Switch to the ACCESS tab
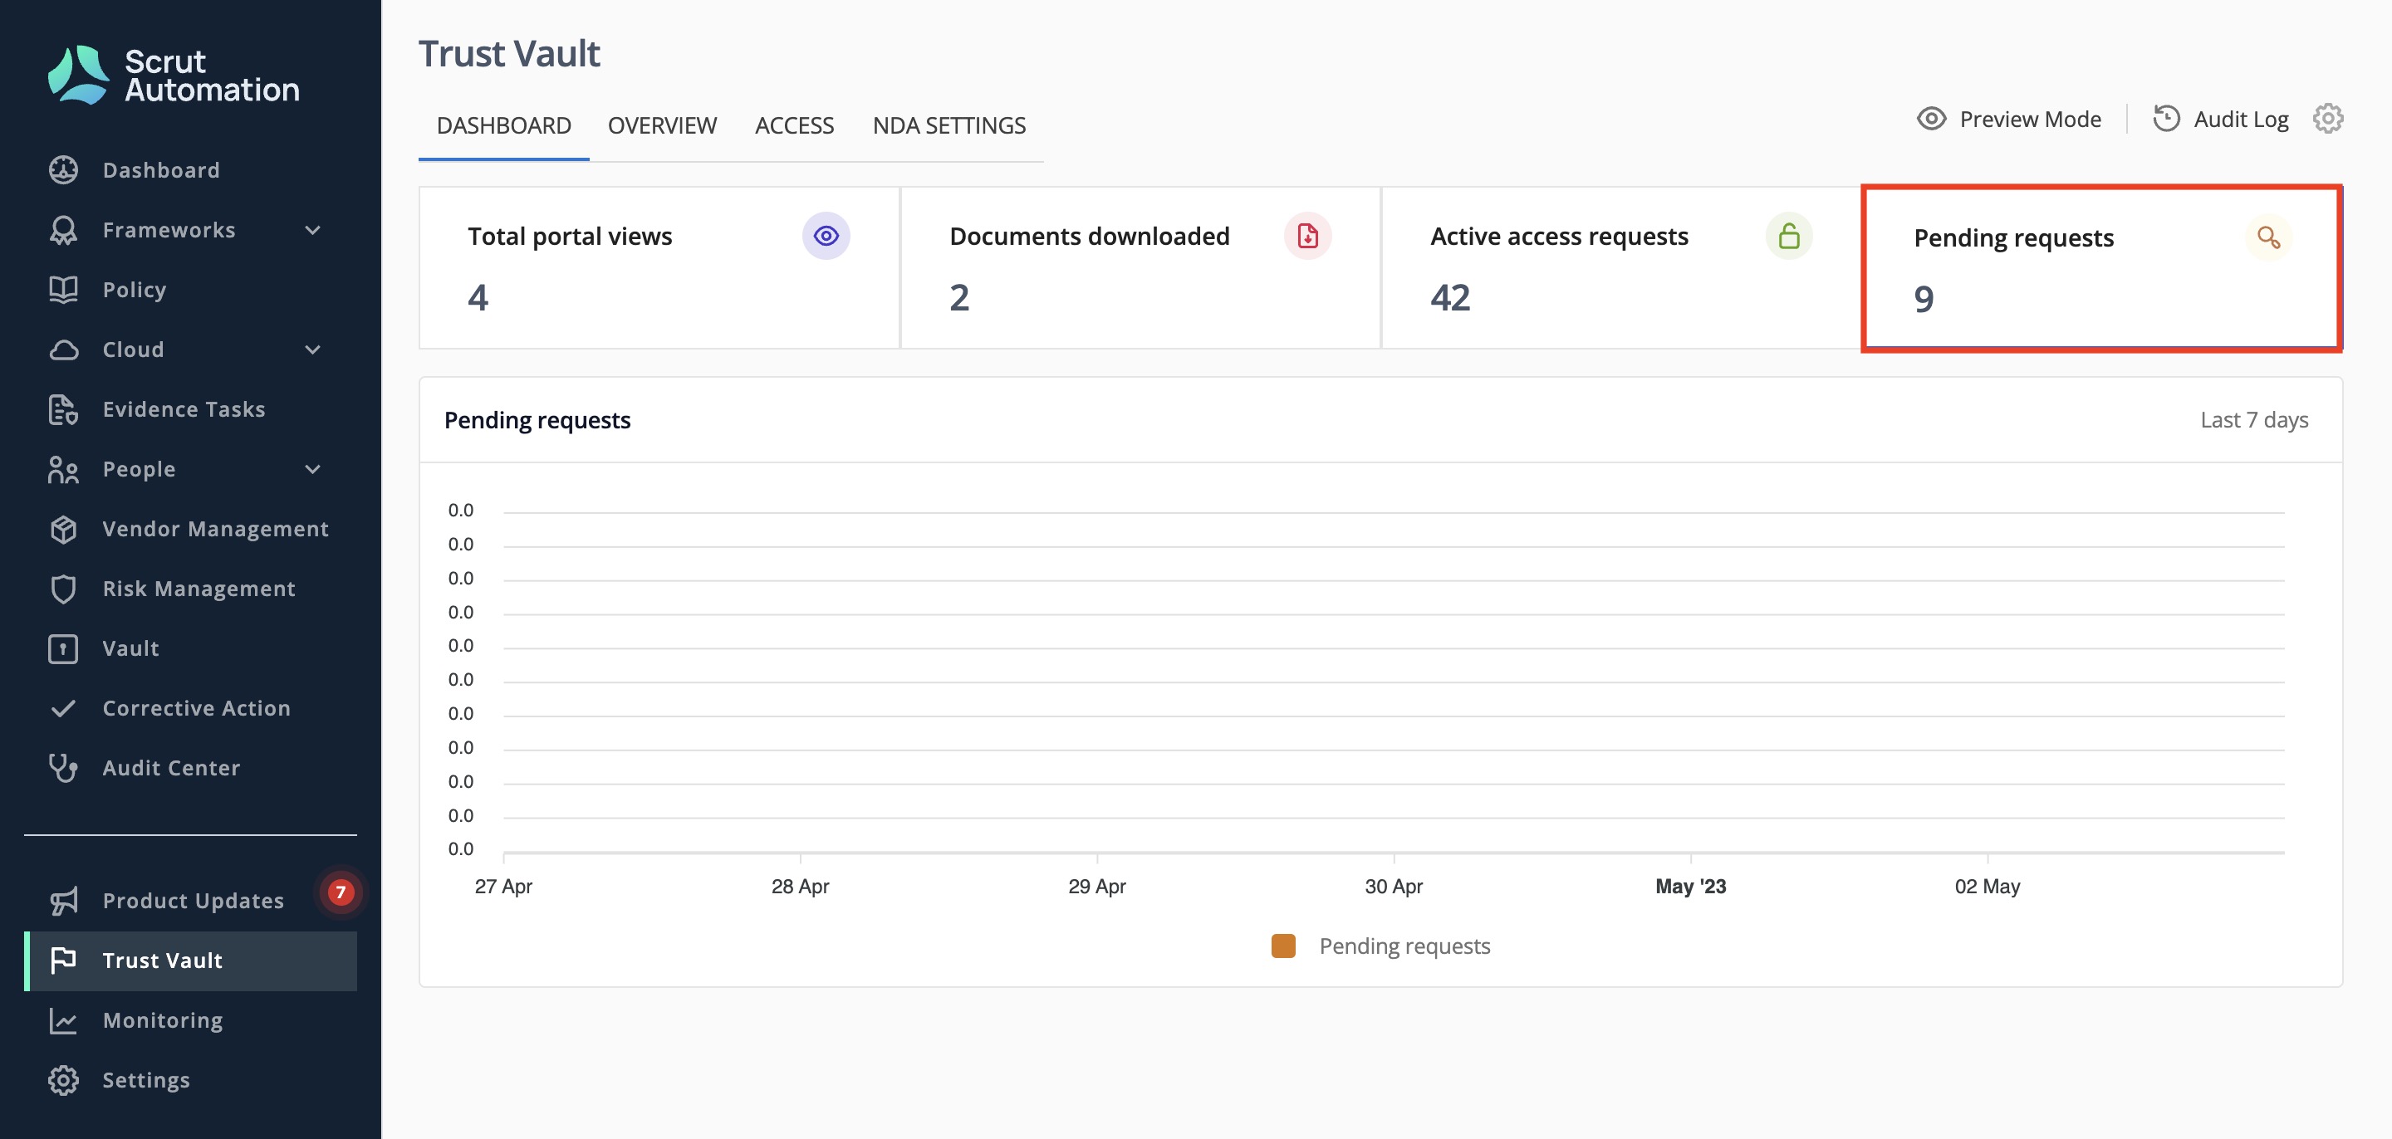Viewport: 2392px width, 1139px height. coord(794,125)
